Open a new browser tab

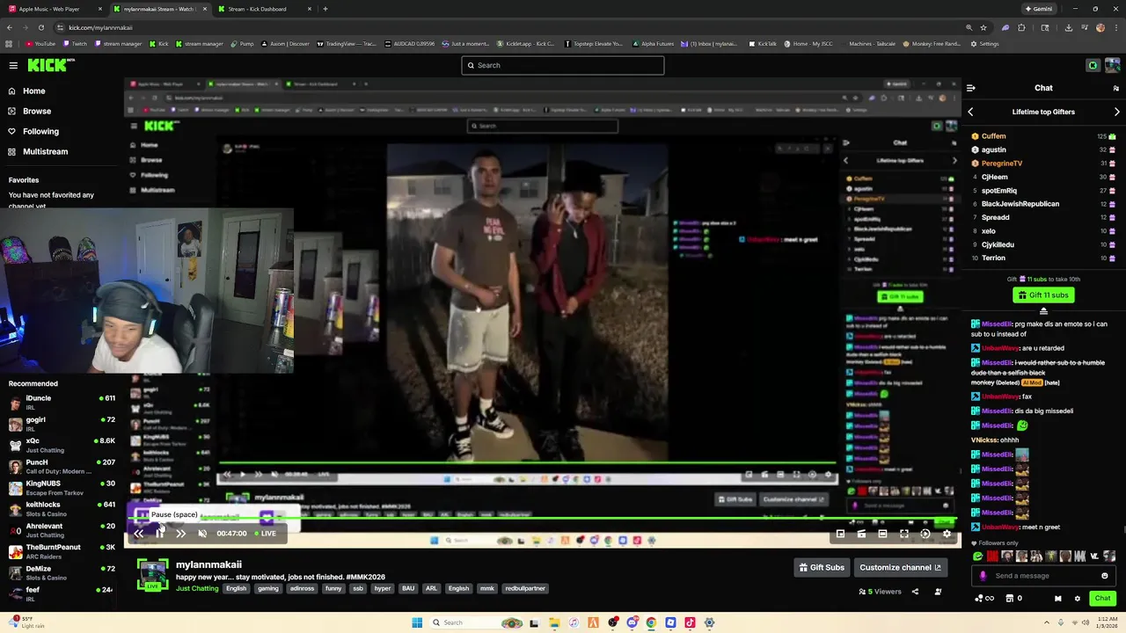[x=325, y=9]
